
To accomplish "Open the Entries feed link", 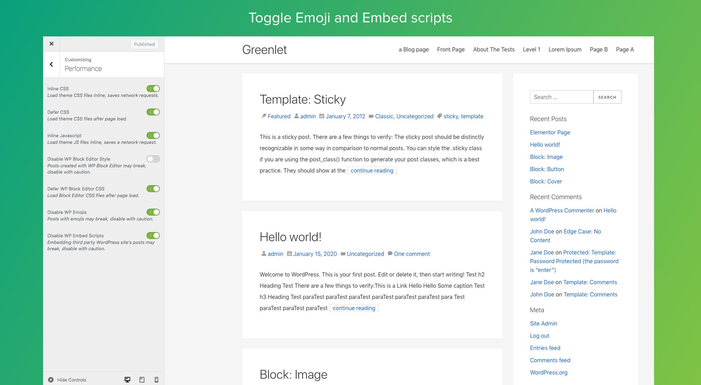I will point(545,348).
